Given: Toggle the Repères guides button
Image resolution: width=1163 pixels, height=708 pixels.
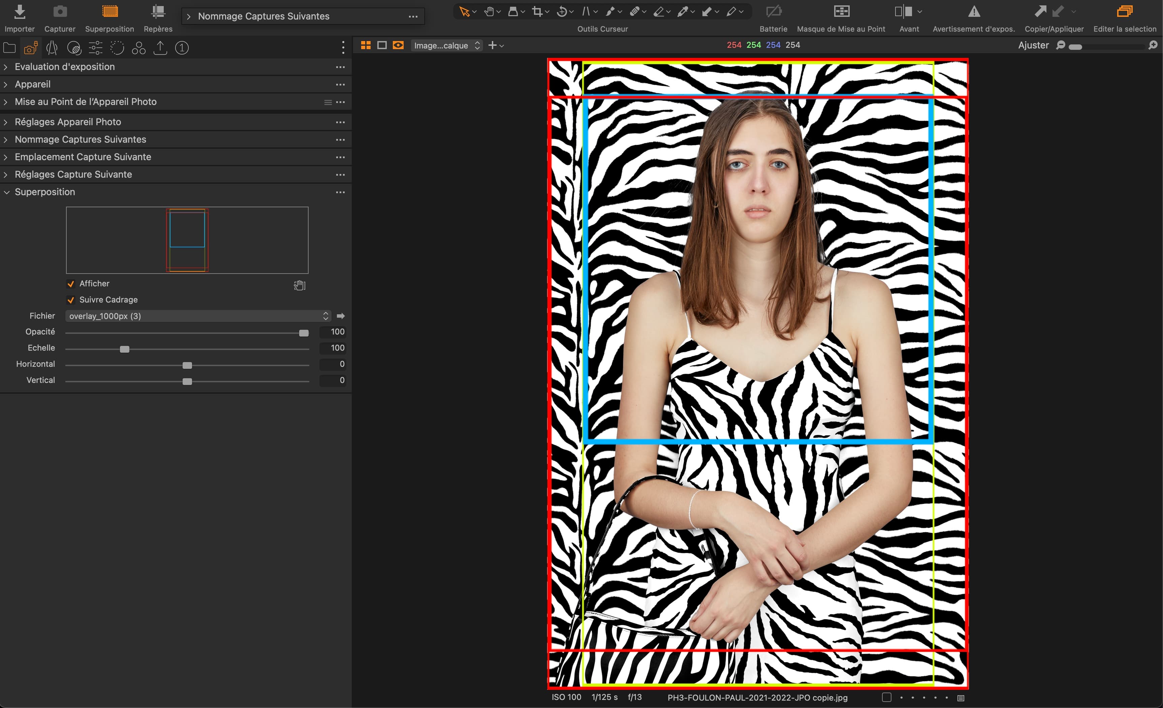Looking at the screenshot, I should coord(158,11).
